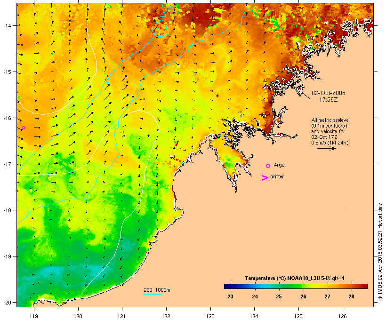Screen dimensions: 386x320
Task: Click the colorbar value '27'
Action: coord(327,296)
